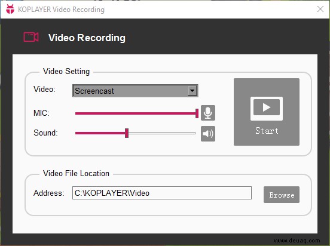Click the 'Video:' label
This screenshot has height=246, width=330.
pos(44,90)
